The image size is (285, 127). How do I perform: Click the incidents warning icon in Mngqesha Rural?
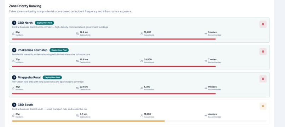(x=13, y=88)
